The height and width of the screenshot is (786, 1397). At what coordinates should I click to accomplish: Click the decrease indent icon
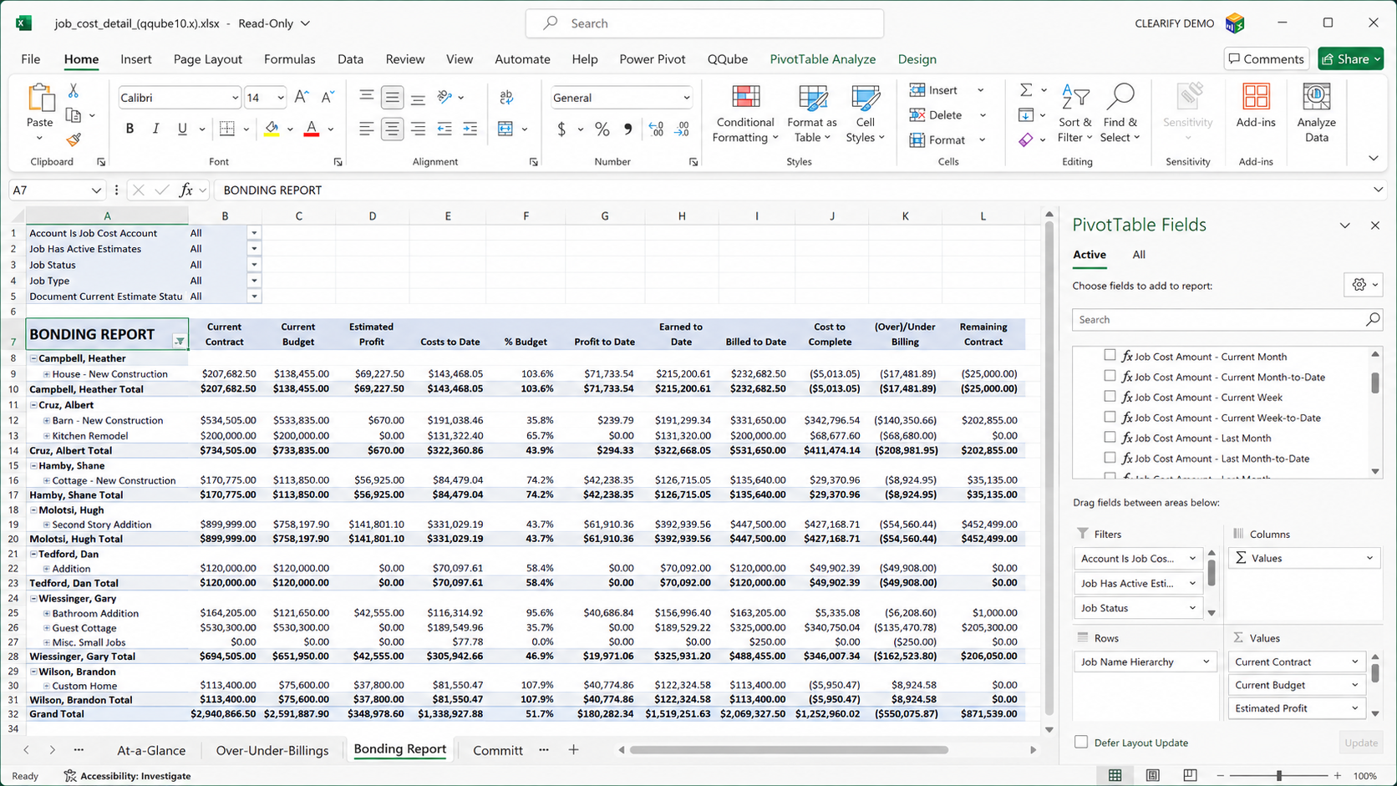[x=444, y=129]
